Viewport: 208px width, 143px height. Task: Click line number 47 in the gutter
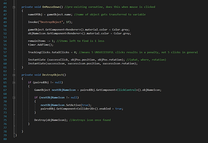pos(5,15)
